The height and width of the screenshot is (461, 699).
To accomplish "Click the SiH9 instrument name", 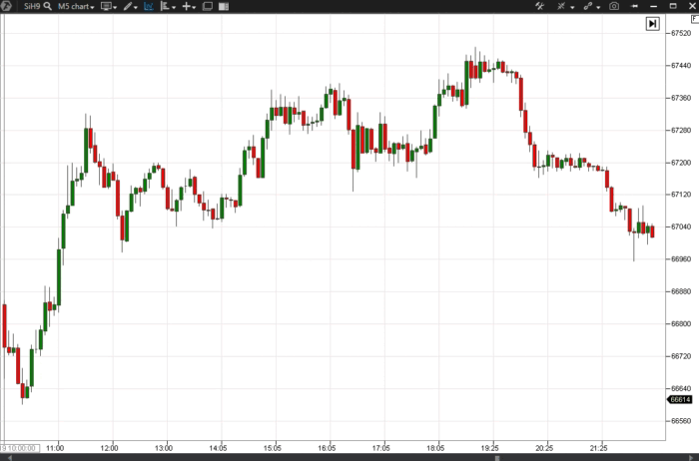I will pyautogui.click(x=32, y=6).
